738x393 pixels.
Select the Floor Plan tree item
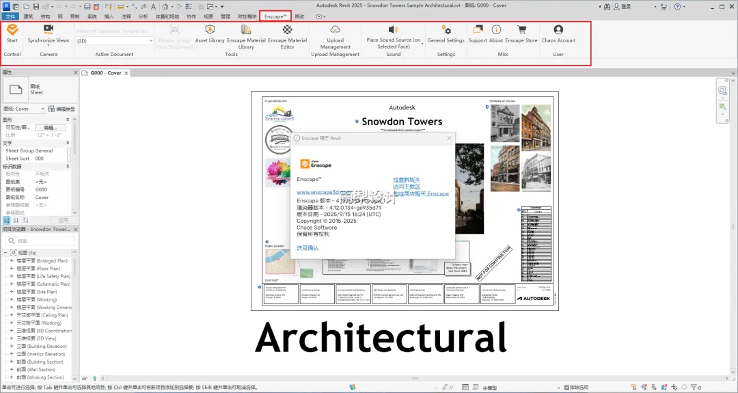click(x=38, y=269)
